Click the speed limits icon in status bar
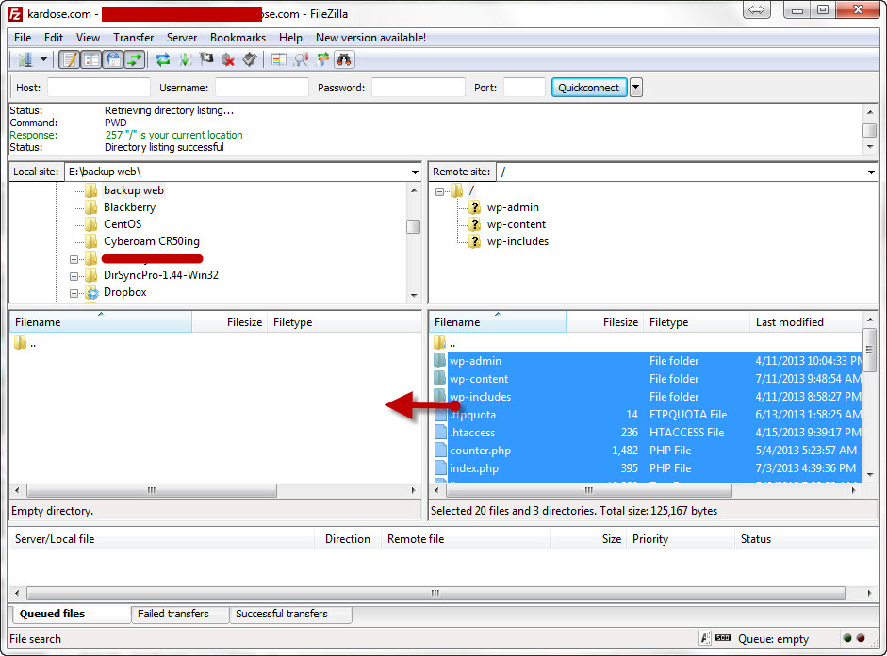Image resolution: width=887 pixels, height=656 pixels. coord(723,638)
